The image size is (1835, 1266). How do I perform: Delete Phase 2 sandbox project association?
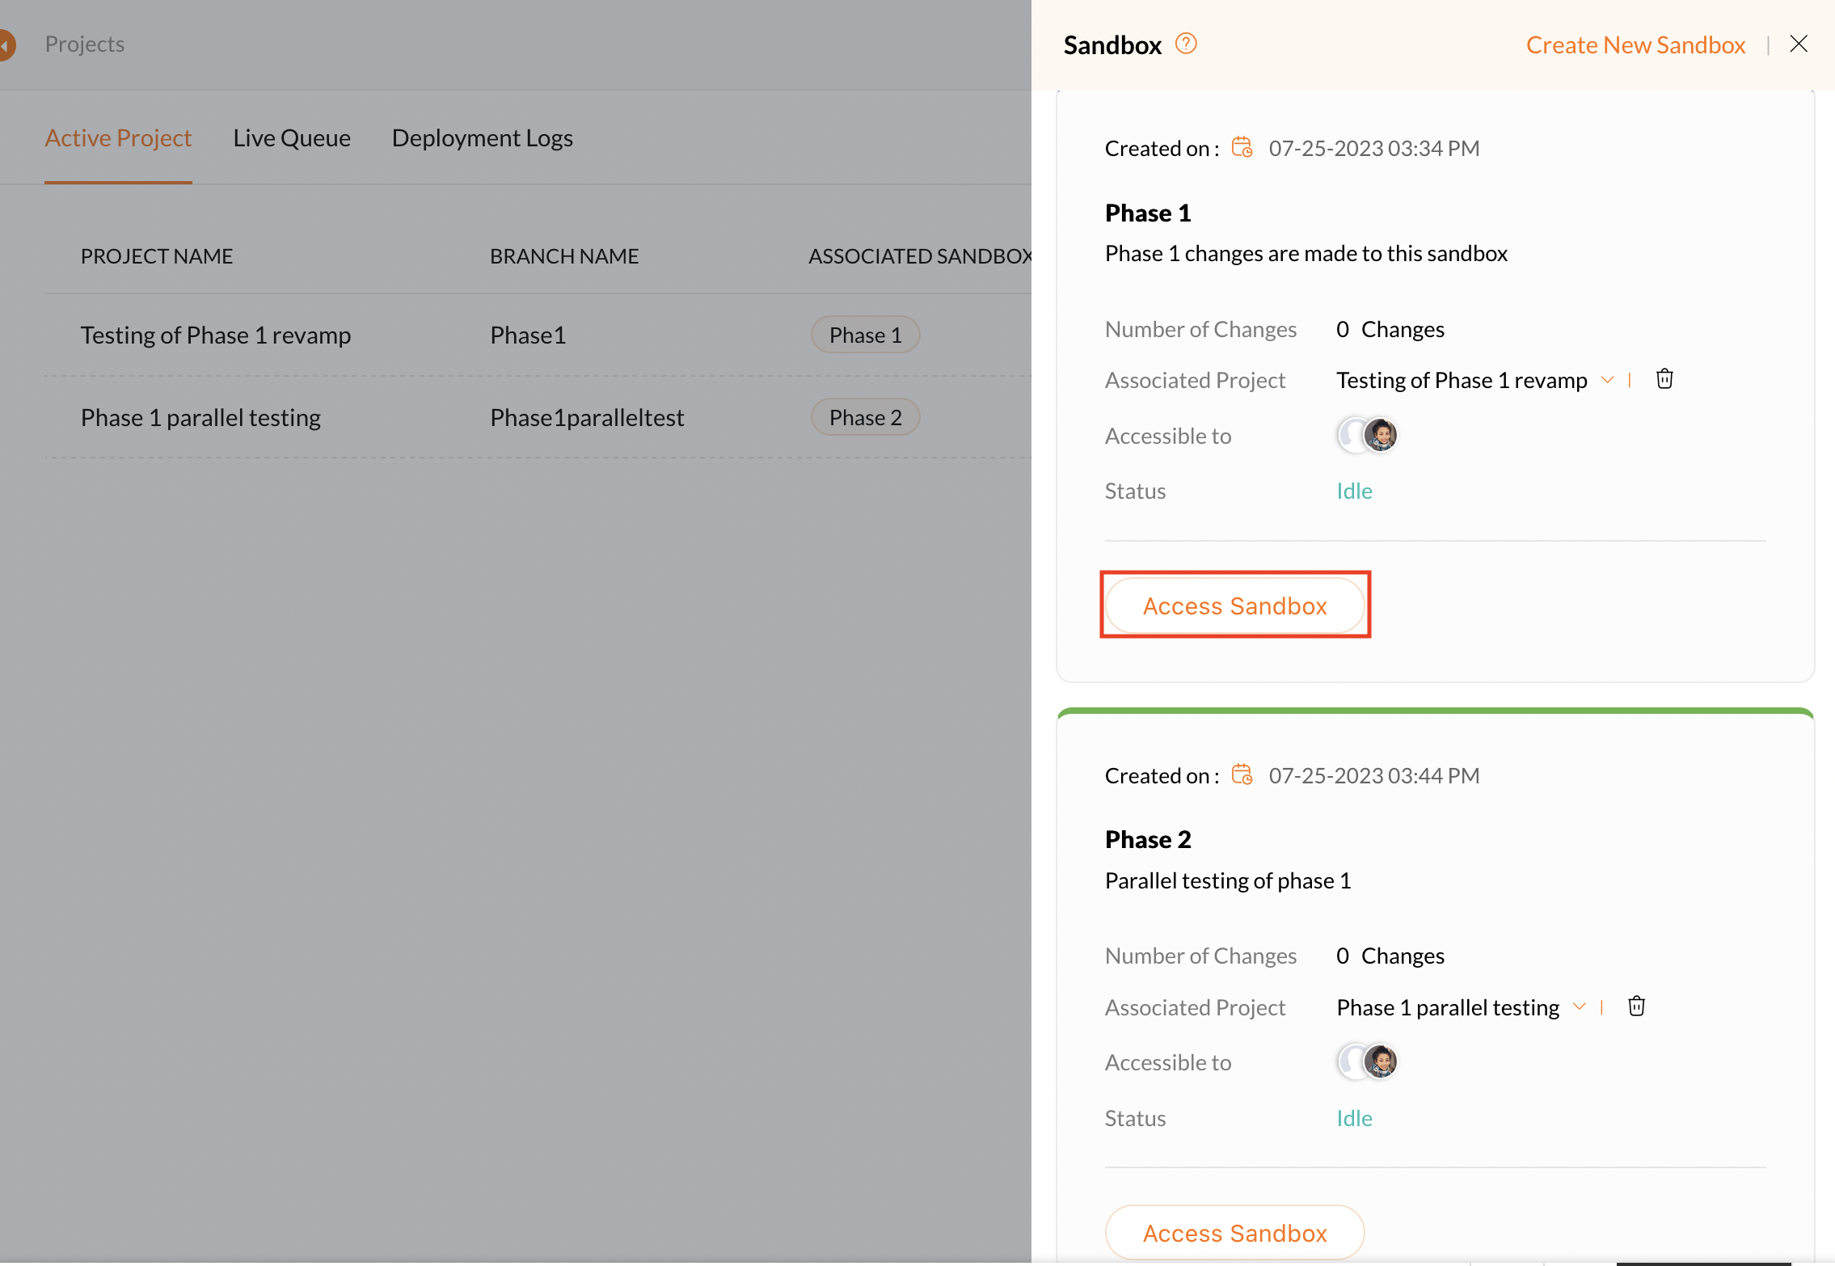1636,1006
